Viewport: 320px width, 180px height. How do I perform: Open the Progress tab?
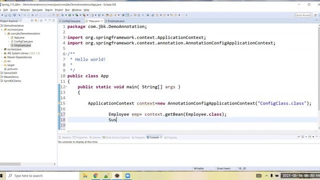(x=170, y=137)
